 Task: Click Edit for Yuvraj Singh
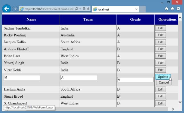tap(161, 63)
